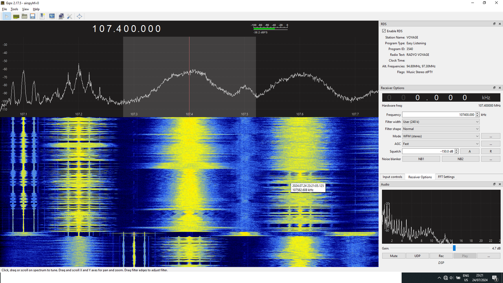Click ENG US language indicator

click(x=466, y=277)
